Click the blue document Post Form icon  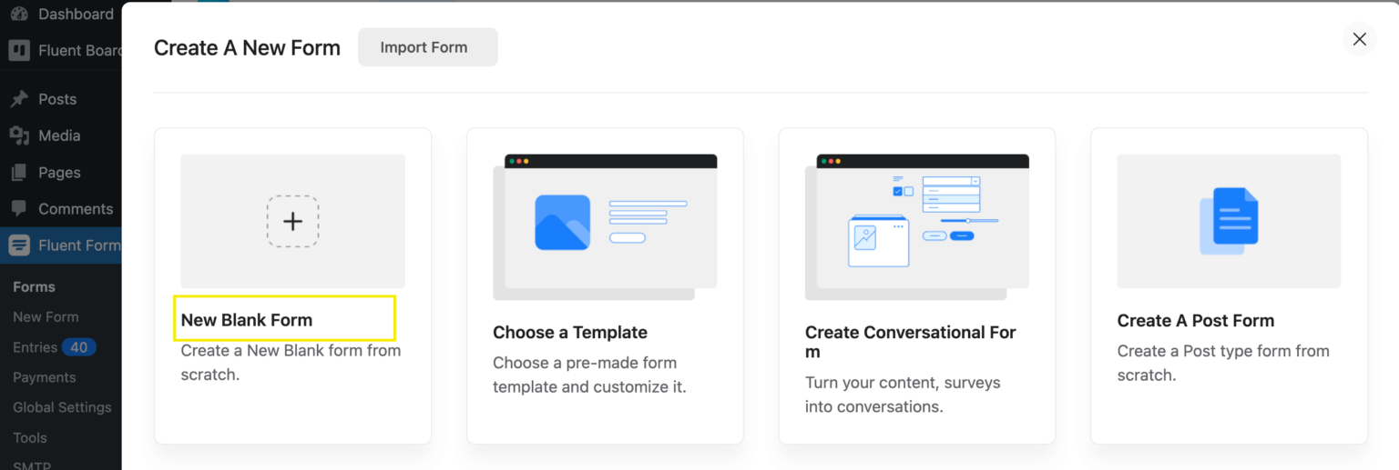tap(1229, 221)
